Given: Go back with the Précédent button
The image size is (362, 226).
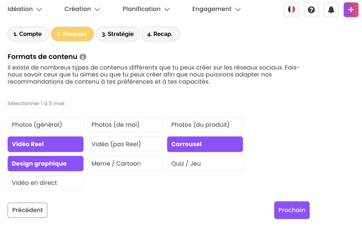Looking at the screenshot, I should click(28, 210).
